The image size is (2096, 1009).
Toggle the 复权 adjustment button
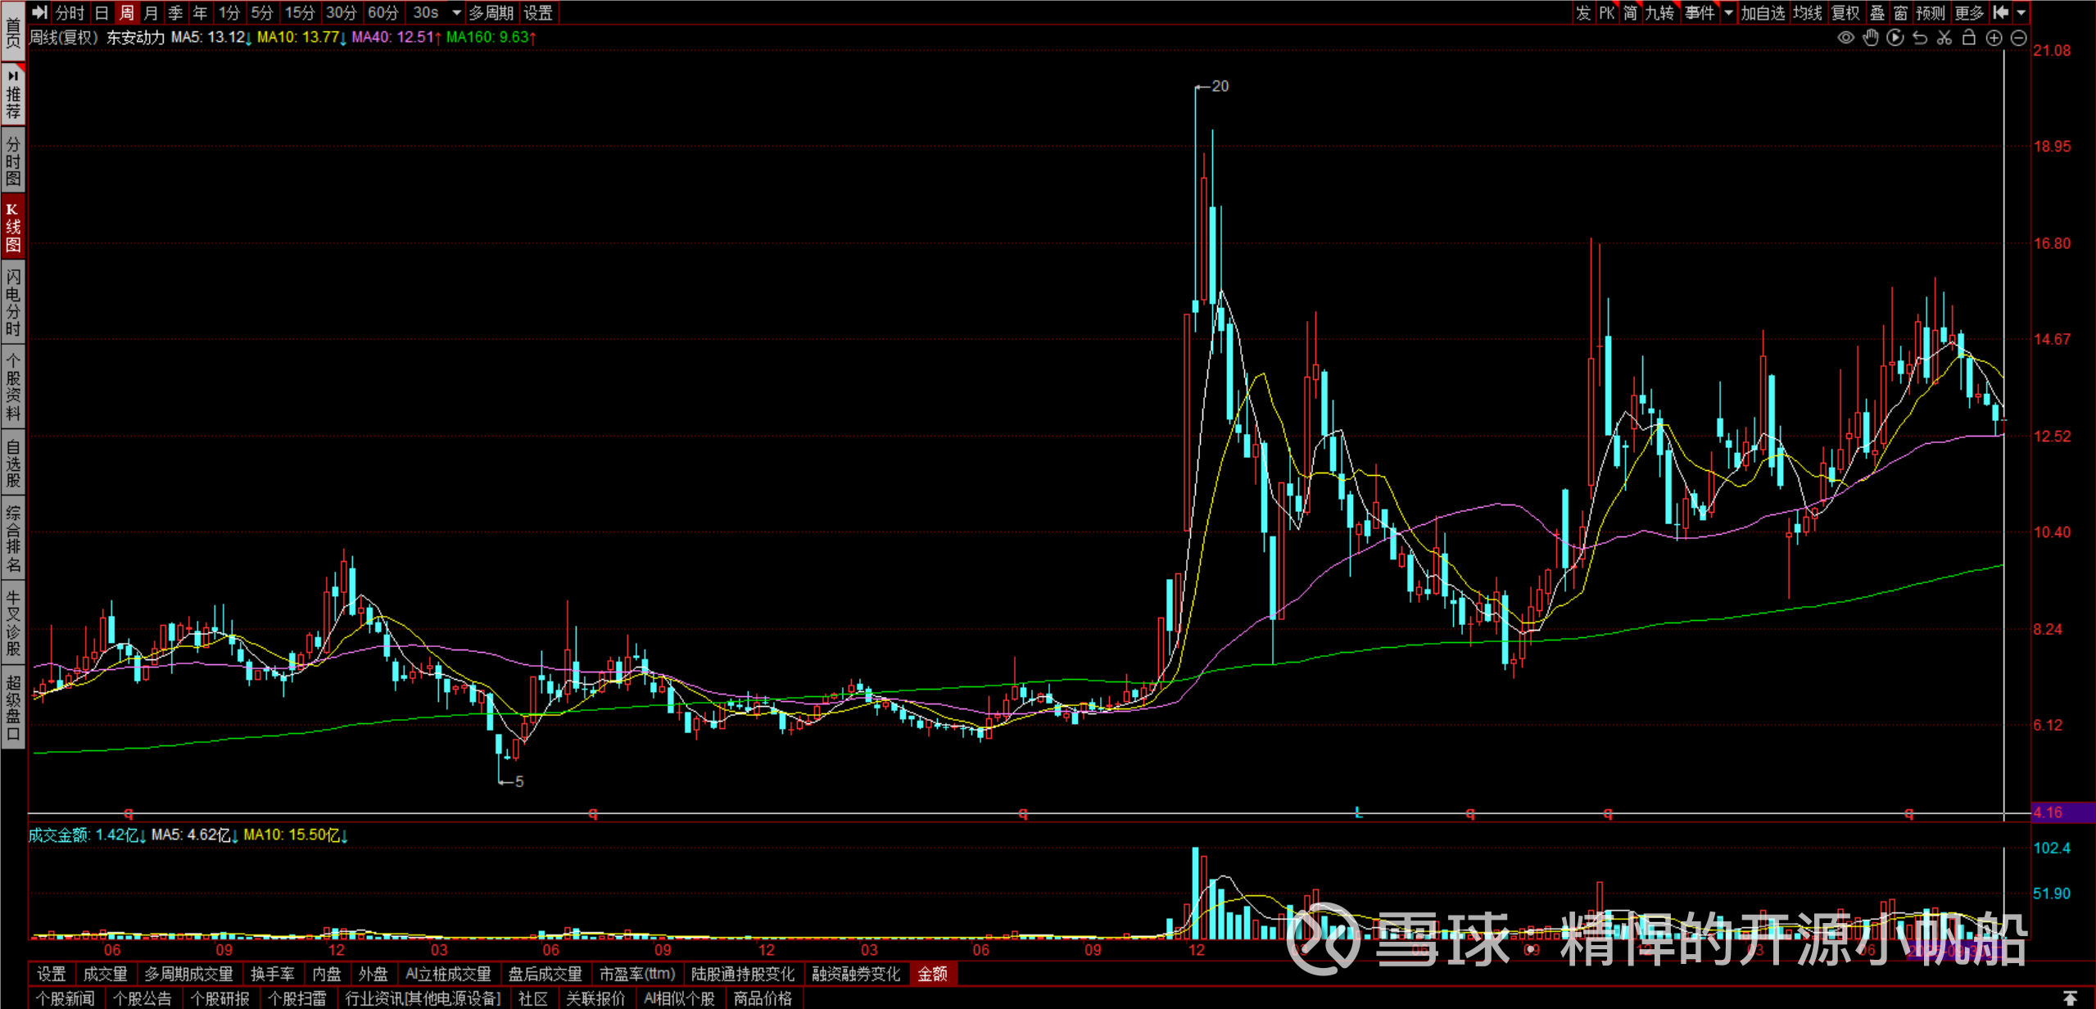tap(1845, 12)
